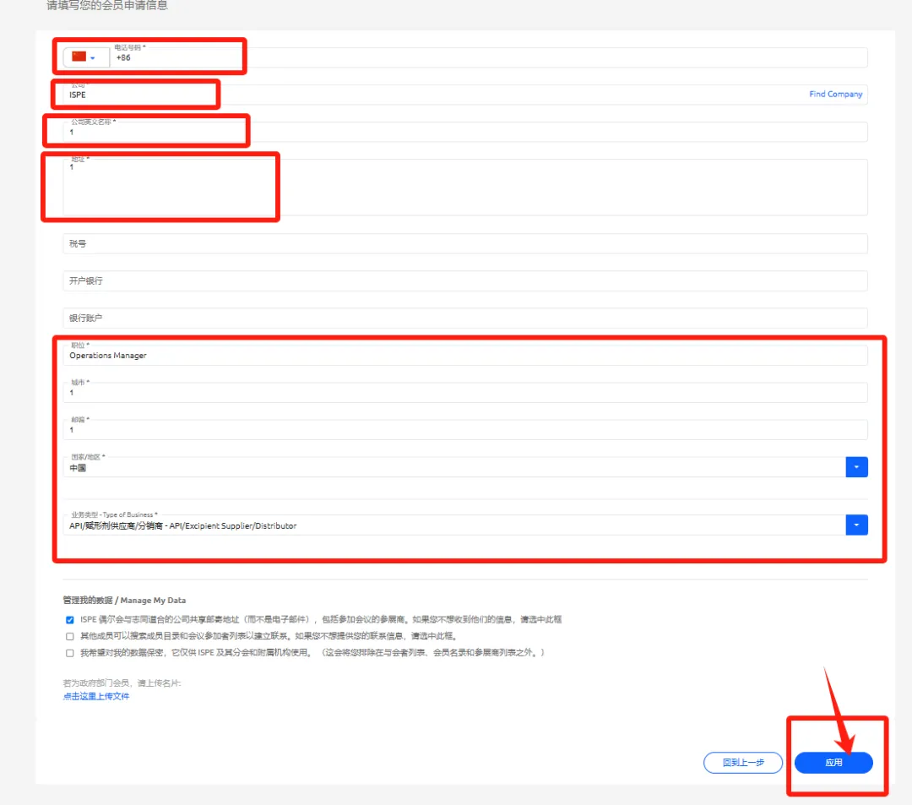912x805 pixels.
Task: Click the 邮编 postal code field
Action: click(464, 430)
